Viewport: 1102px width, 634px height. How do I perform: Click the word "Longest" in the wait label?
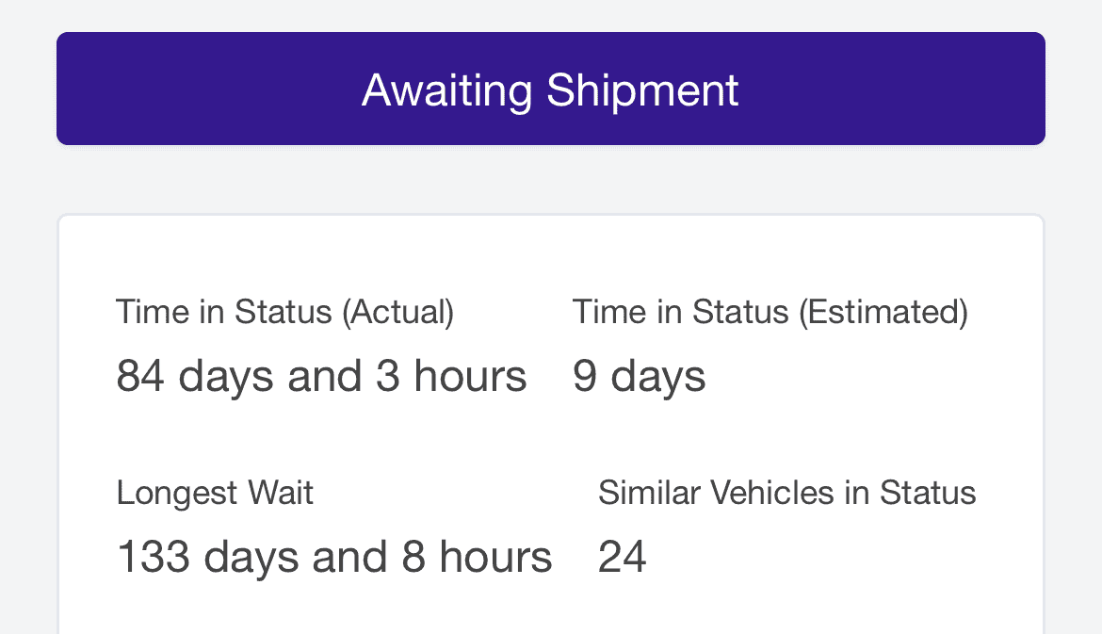[170, 493]
